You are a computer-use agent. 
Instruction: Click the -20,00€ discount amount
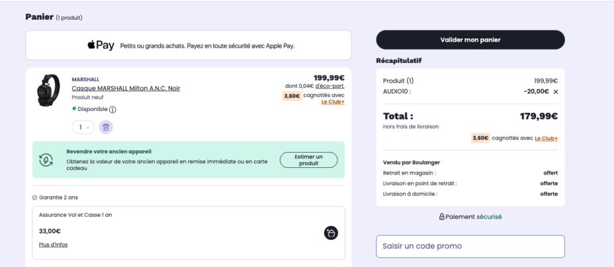pyautogui.click(x=536, y=91)
